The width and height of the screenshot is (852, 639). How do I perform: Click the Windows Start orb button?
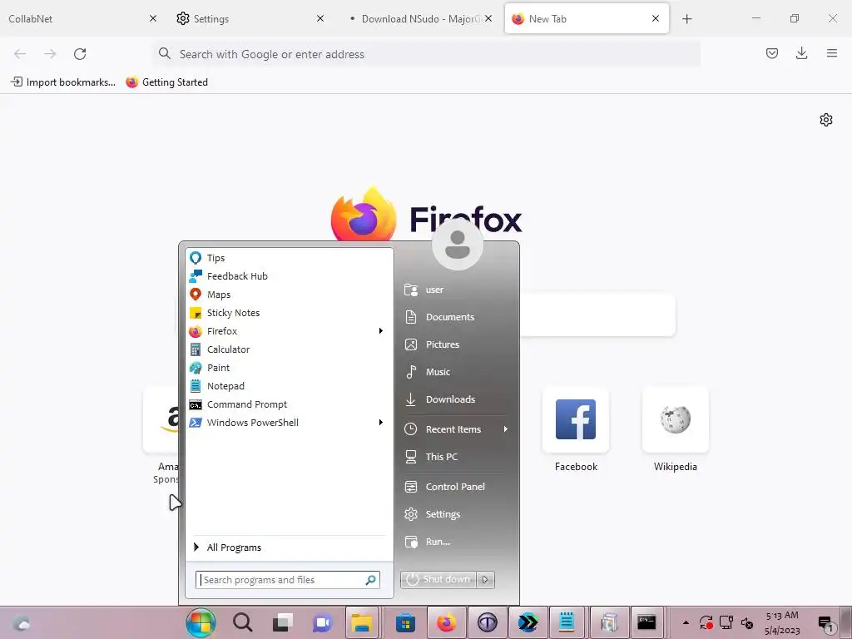pyautogui.click(x=201, y=622)
